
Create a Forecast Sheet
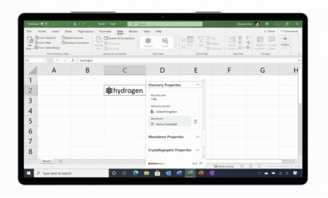coord(272,43)
